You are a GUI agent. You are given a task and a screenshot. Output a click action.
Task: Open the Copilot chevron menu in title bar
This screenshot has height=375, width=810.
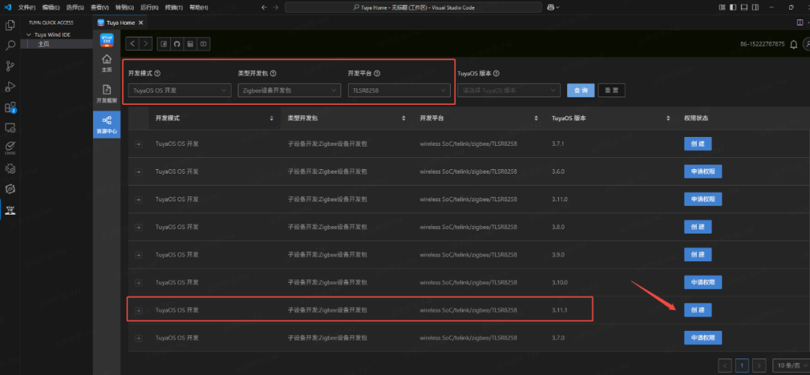tap(557, 7)
